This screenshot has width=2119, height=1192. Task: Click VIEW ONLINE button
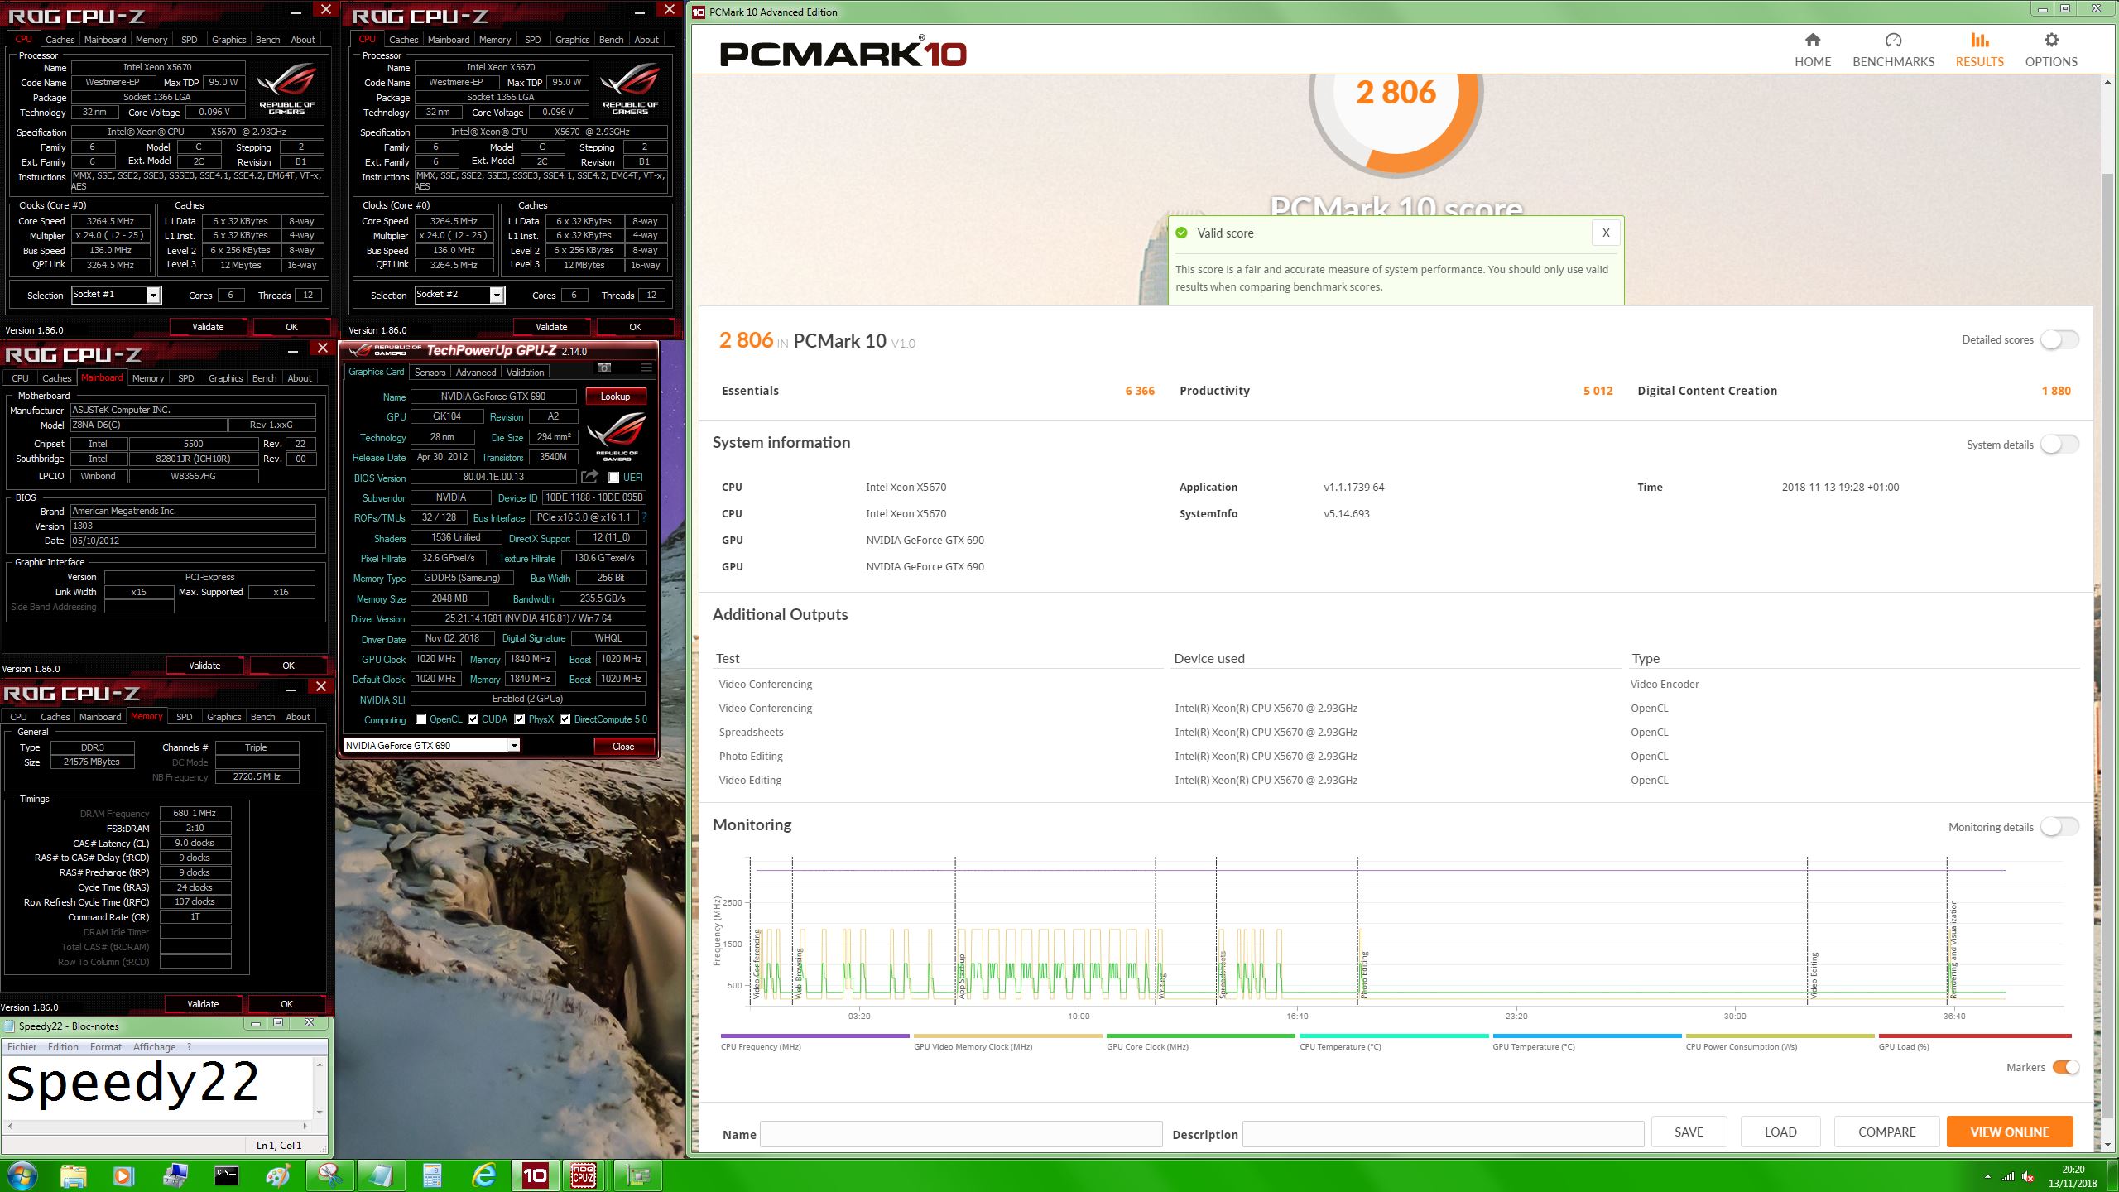(x=2009, y=1132)
